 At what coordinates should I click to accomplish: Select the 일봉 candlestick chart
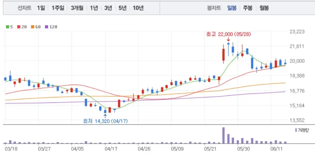point(232,8)
